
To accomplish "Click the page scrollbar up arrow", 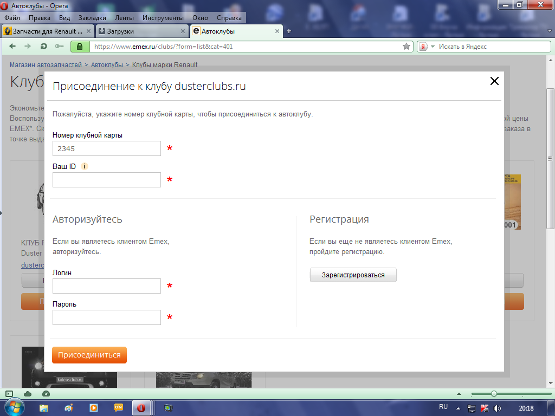I will 551,60.
